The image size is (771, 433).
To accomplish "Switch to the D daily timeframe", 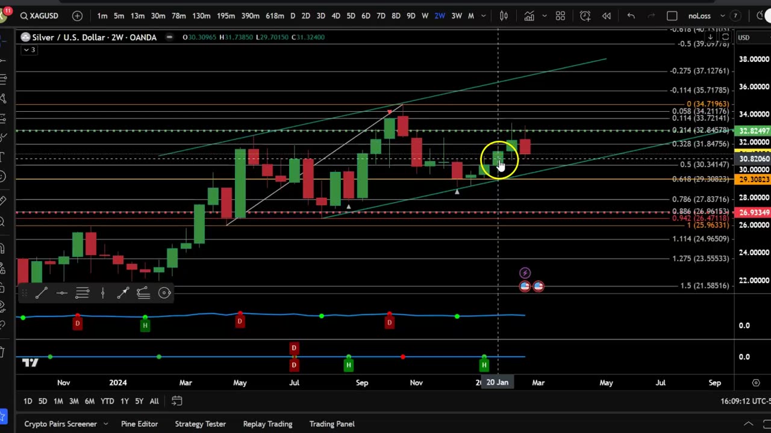I will pos(293,16).
